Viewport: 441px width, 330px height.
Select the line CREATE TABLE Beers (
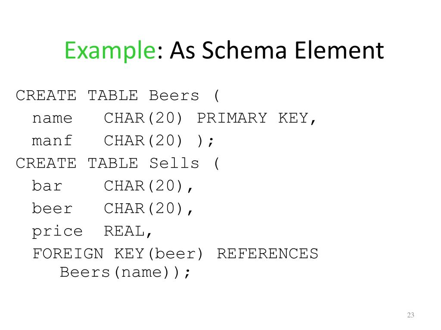(x=118, y=95)
